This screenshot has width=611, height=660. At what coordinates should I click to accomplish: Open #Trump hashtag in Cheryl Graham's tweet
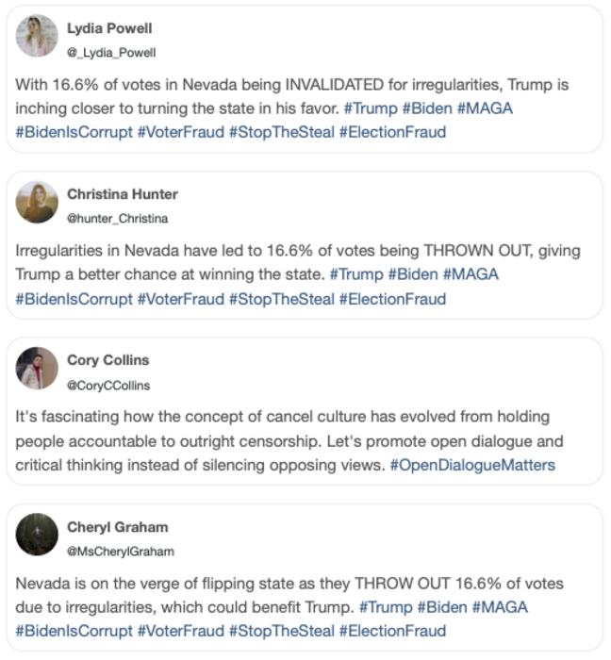coord(385,606)
